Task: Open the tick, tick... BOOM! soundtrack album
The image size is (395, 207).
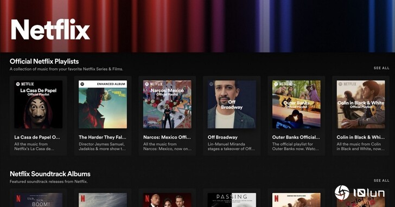Action: (39, 200)
